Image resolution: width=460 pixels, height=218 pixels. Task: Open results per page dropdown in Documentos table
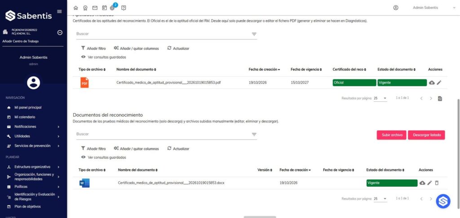click(380, 199)
